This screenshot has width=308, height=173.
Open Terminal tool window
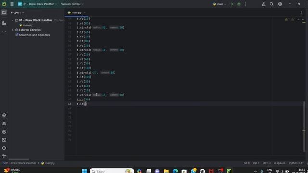(x=4, y=140)
